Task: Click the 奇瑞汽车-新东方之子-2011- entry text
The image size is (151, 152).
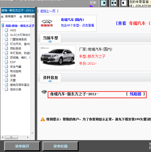Action: (74, 94)
